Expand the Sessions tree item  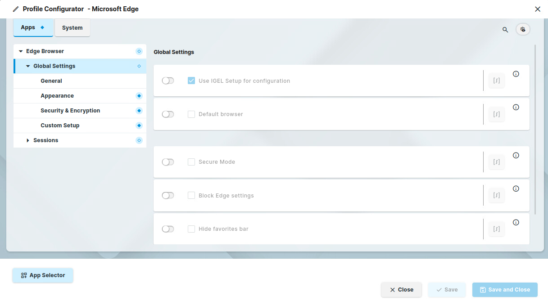coord(27,140)
